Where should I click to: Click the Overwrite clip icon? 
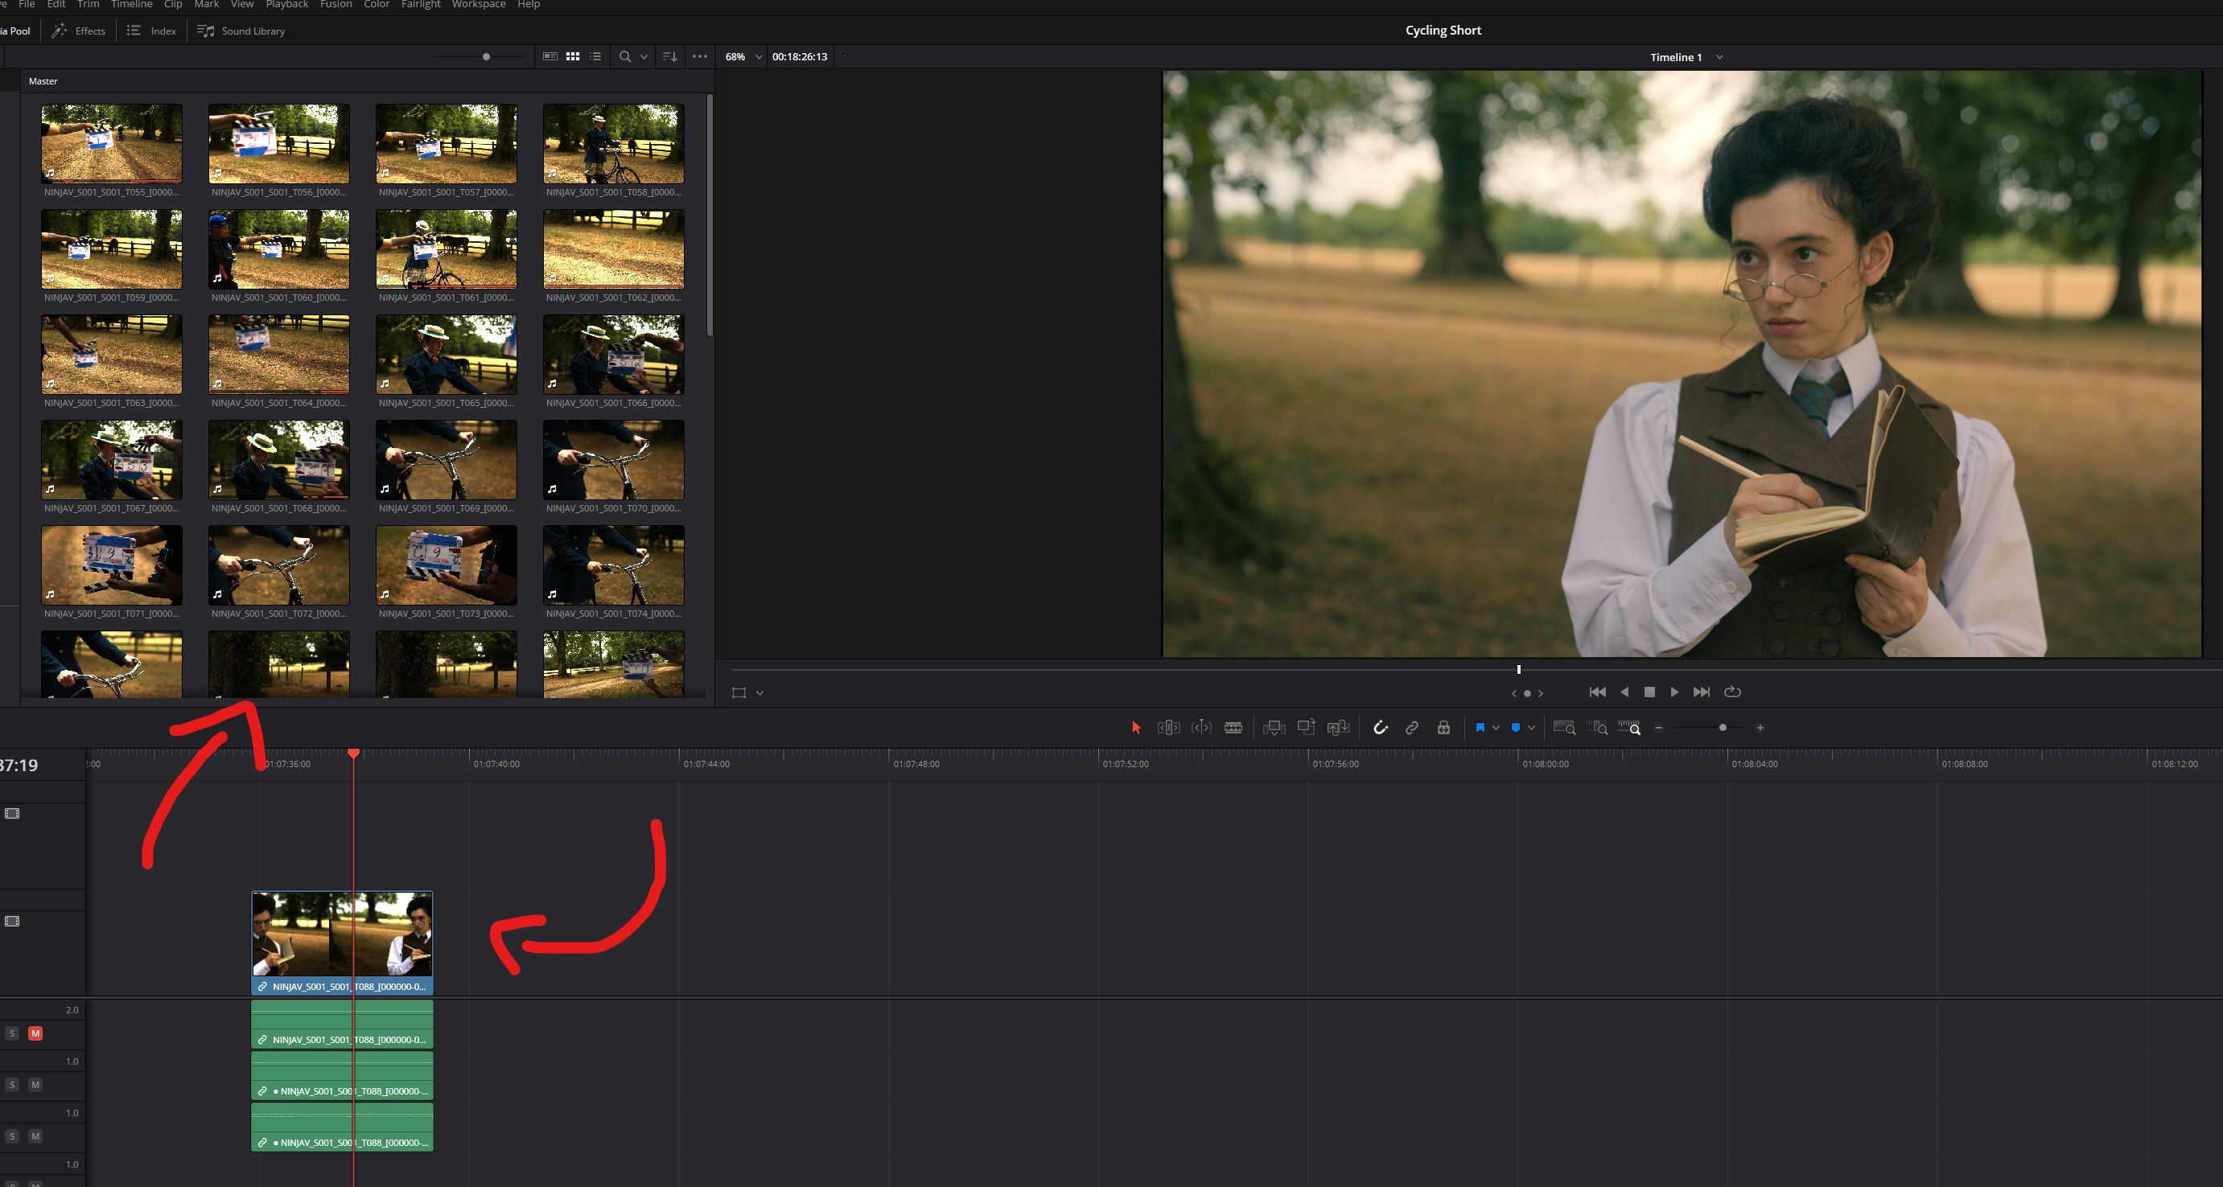pos(1306,728)
